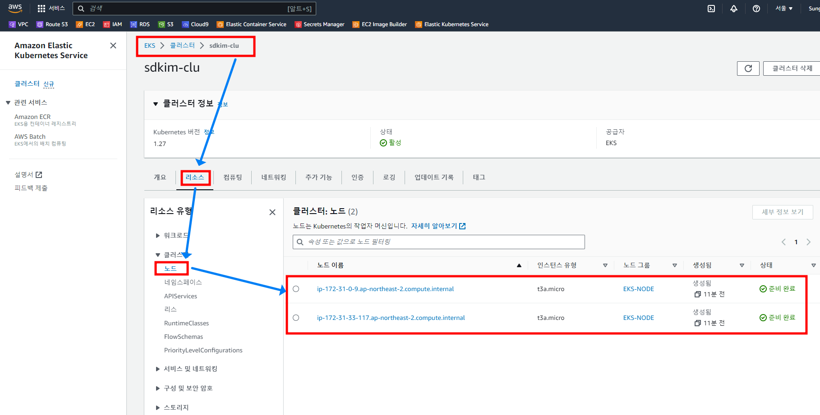Select 네임스페이스 in resource types
820x415 pixels.
[183, 283]
